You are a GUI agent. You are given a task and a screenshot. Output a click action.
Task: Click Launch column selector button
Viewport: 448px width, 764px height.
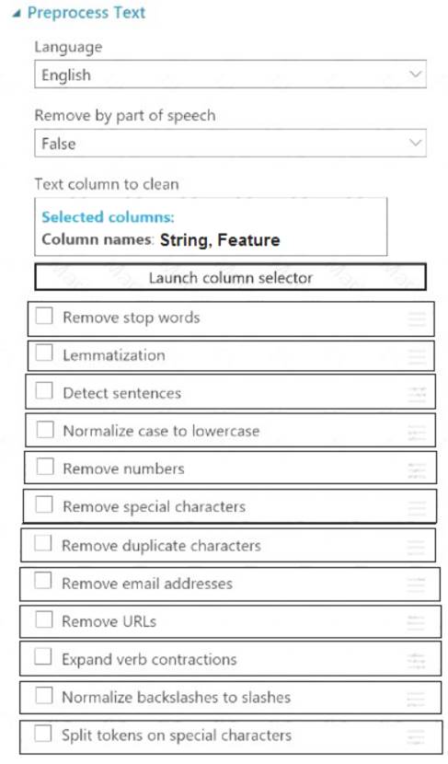230,277
